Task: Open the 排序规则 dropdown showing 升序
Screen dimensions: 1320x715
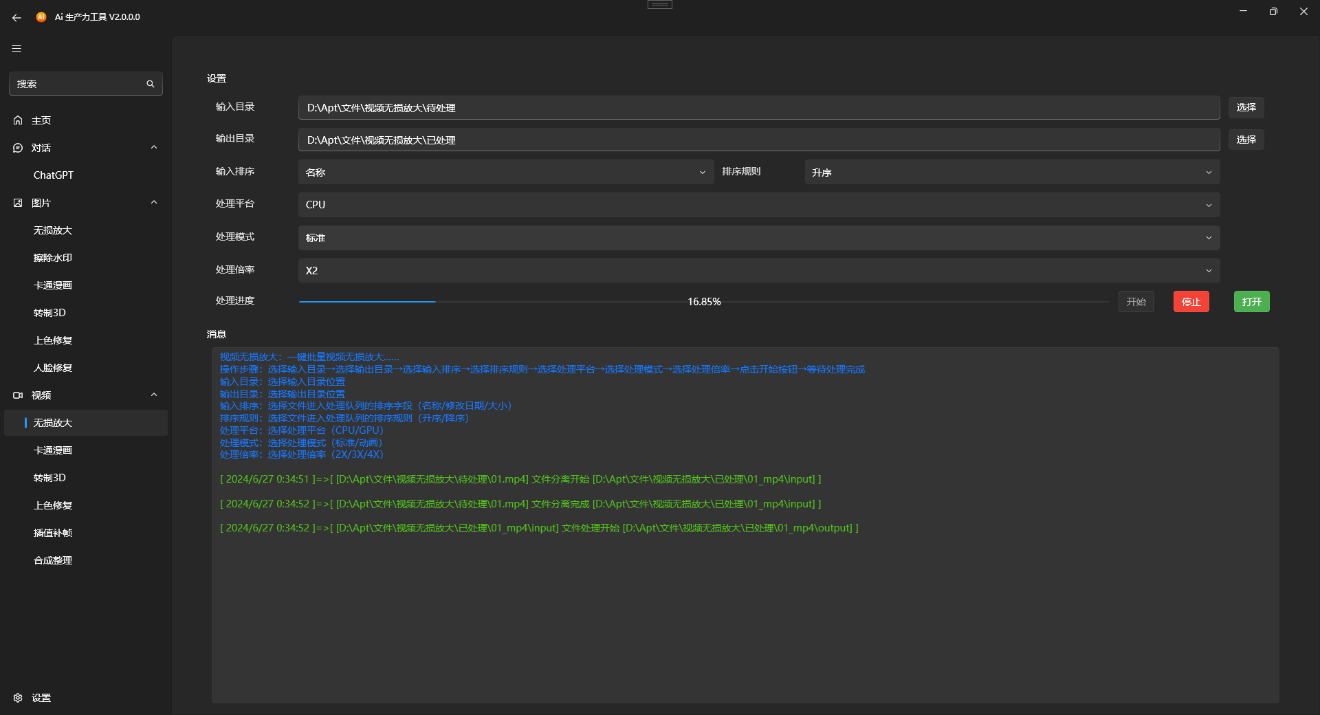Action: [1012, 172]
